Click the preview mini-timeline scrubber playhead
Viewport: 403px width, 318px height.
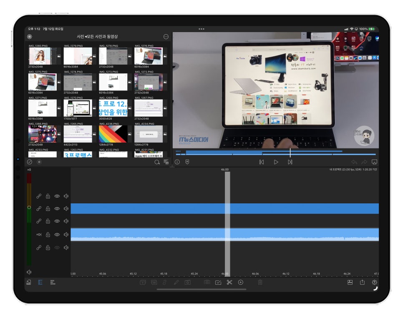(x=290, y=153)
